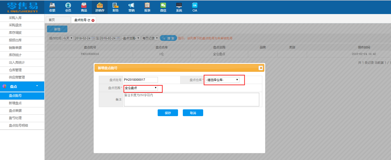
Task: Refresh the 盘点批号 tab
Action: [89, 20]
